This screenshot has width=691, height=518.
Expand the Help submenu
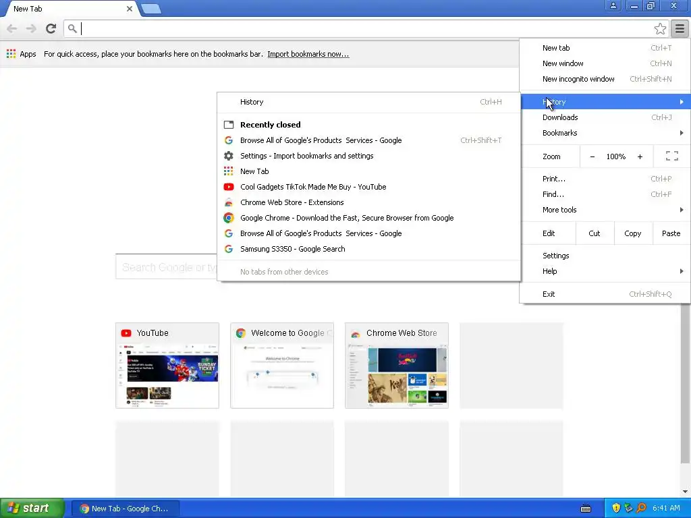[605, 271]
